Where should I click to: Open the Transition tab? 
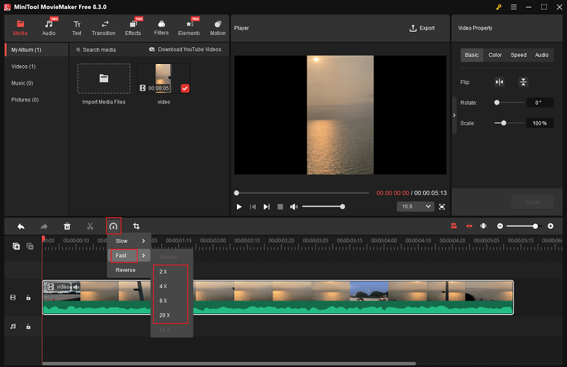(x=104, y=28)
